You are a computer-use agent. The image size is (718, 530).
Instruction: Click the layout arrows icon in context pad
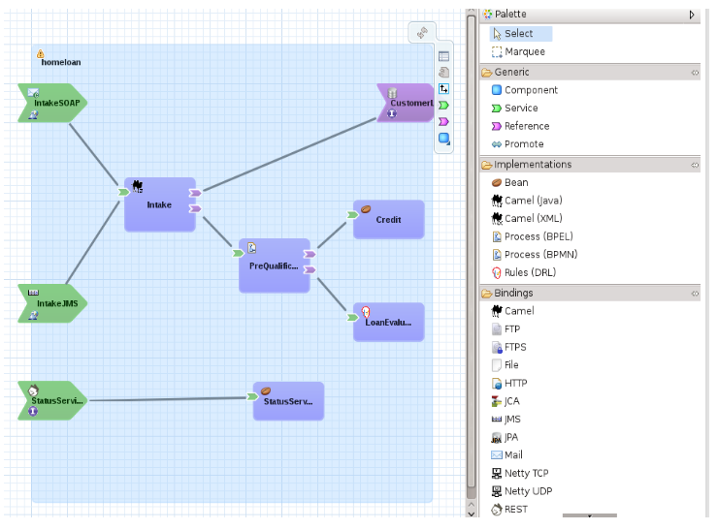click(x=443, y=89)
